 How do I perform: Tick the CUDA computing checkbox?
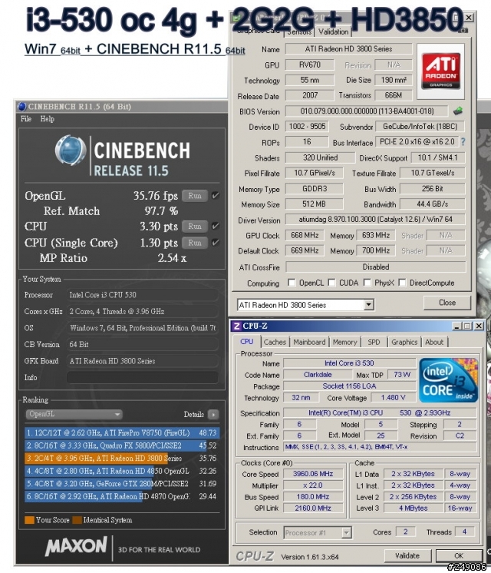tap(331, 283)
